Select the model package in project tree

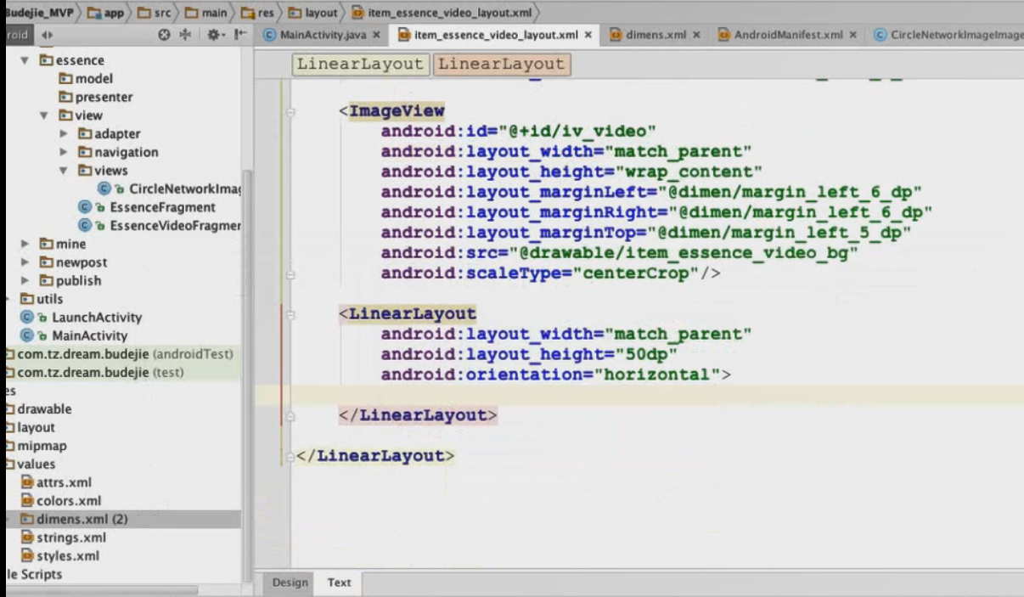(x=86, y=78)
